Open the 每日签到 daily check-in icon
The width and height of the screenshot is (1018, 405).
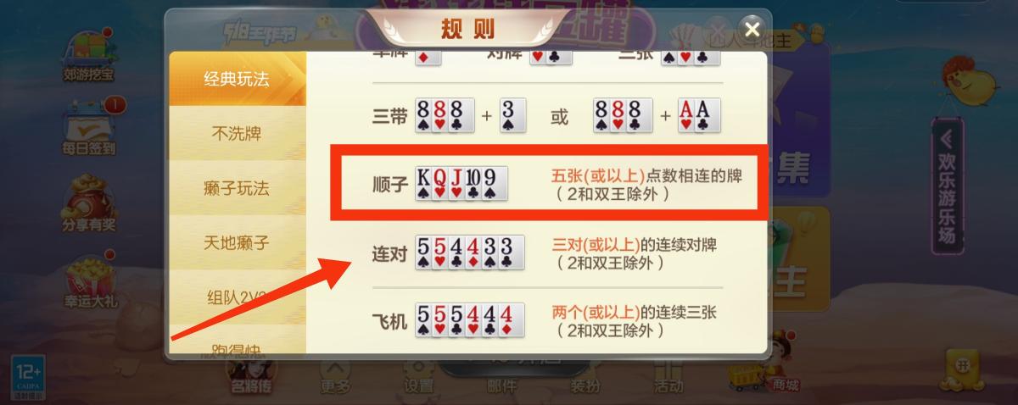(x=90, y=129)
